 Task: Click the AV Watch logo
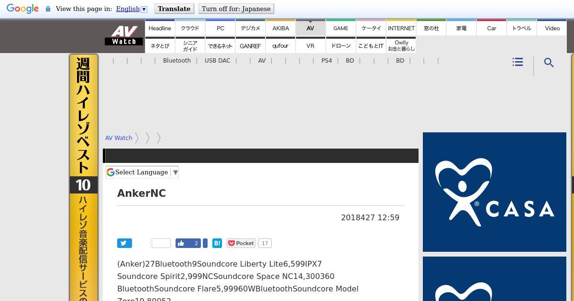124,35
